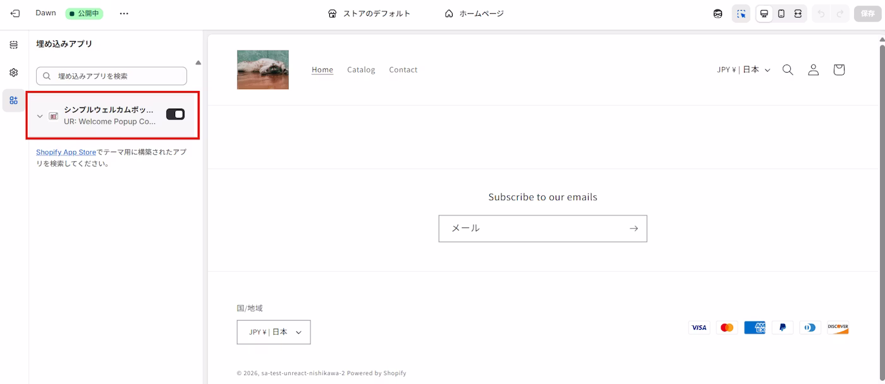
Task: Open the sections panel in sidebar
Action: click(13, 44)
